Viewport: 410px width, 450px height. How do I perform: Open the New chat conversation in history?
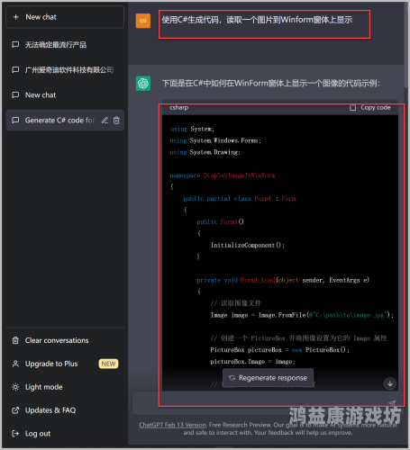(x=65, y=95)
